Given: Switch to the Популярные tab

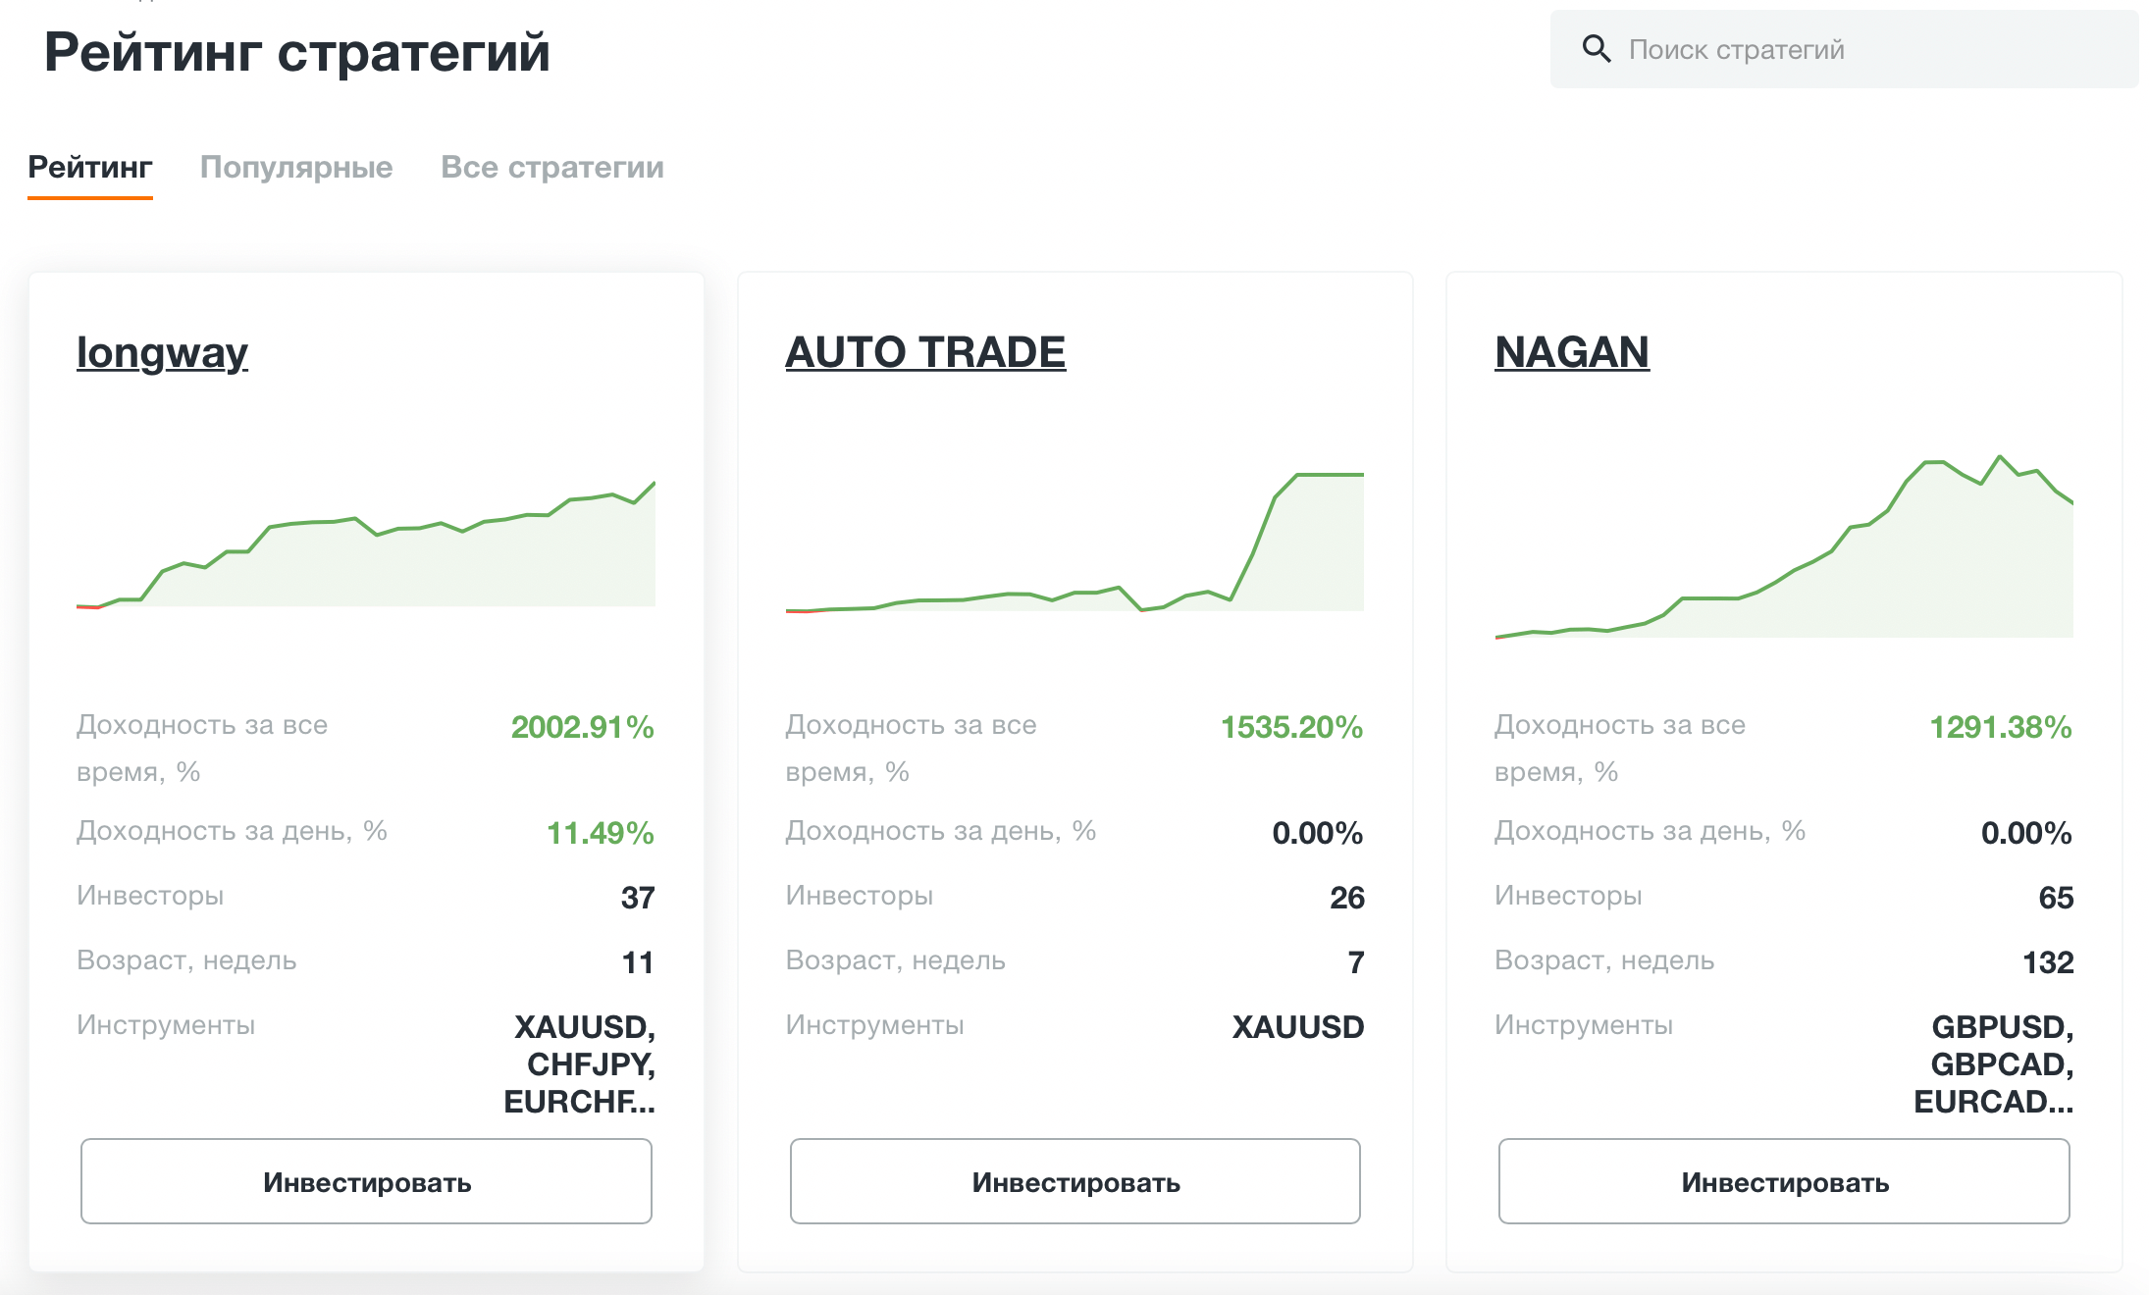Looking at the screenshot, I should (295, 168).
